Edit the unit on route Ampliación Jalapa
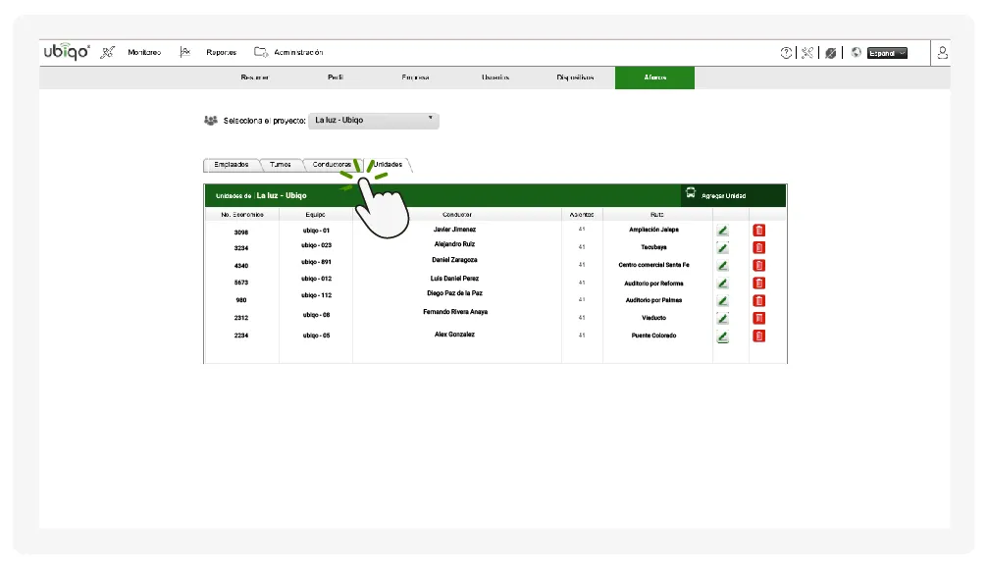The height and width of the screenshot is (568, 988). click(723, 231)
